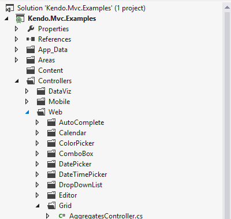Expand the Mobile folder arrow

(x=27, y=102)
